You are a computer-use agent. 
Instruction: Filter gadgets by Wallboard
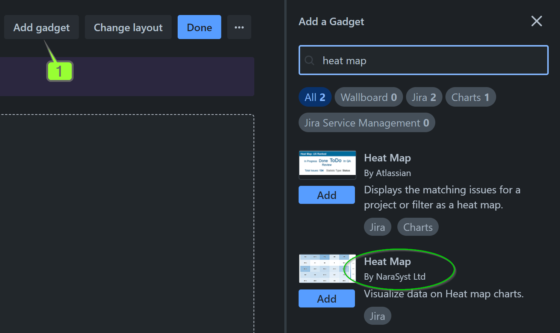coord(368,97)
